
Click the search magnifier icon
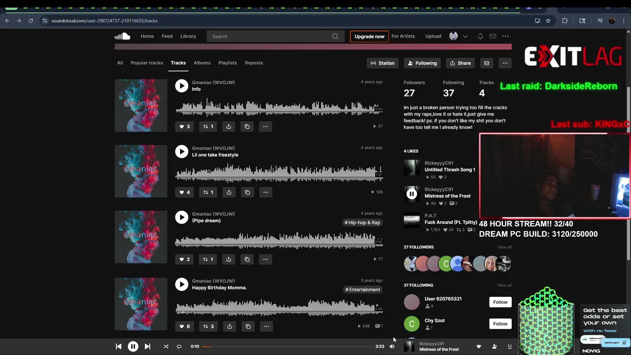point(335,36)
